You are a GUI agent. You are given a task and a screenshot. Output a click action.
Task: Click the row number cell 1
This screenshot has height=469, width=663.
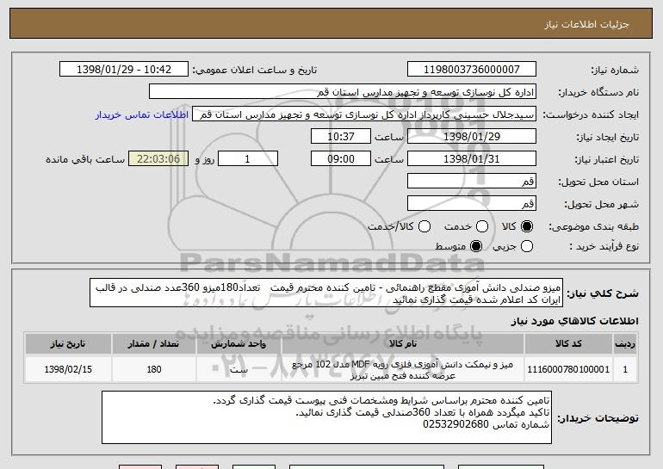[625, 369]
